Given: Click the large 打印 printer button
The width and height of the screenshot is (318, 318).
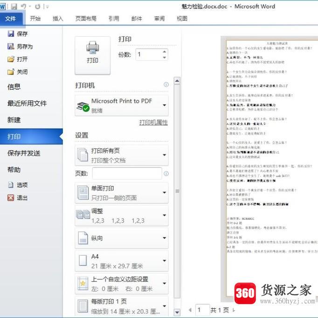Looking at the screenshot, I should coord(92,55).
